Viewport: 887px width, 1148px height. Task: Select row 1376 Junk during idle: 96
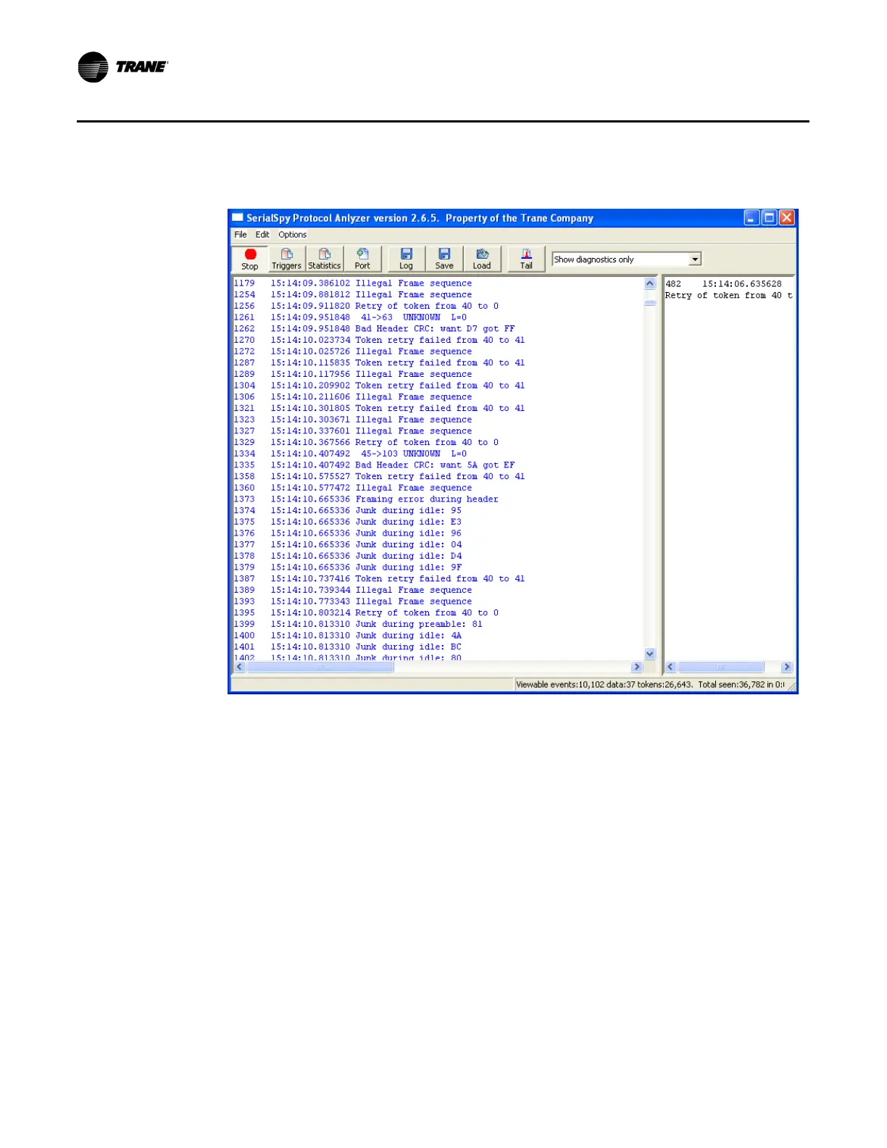tap(348, 533)
